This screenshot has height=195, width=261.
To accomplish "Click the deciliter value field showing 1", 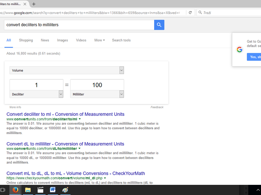I will 36,85.
